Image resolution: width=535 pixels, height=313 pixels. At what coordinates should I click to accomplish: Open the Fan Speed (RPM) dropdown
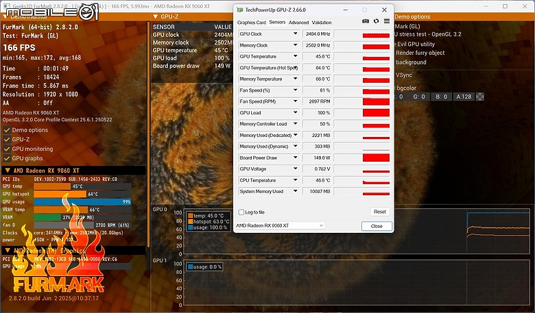pos(296,101)
